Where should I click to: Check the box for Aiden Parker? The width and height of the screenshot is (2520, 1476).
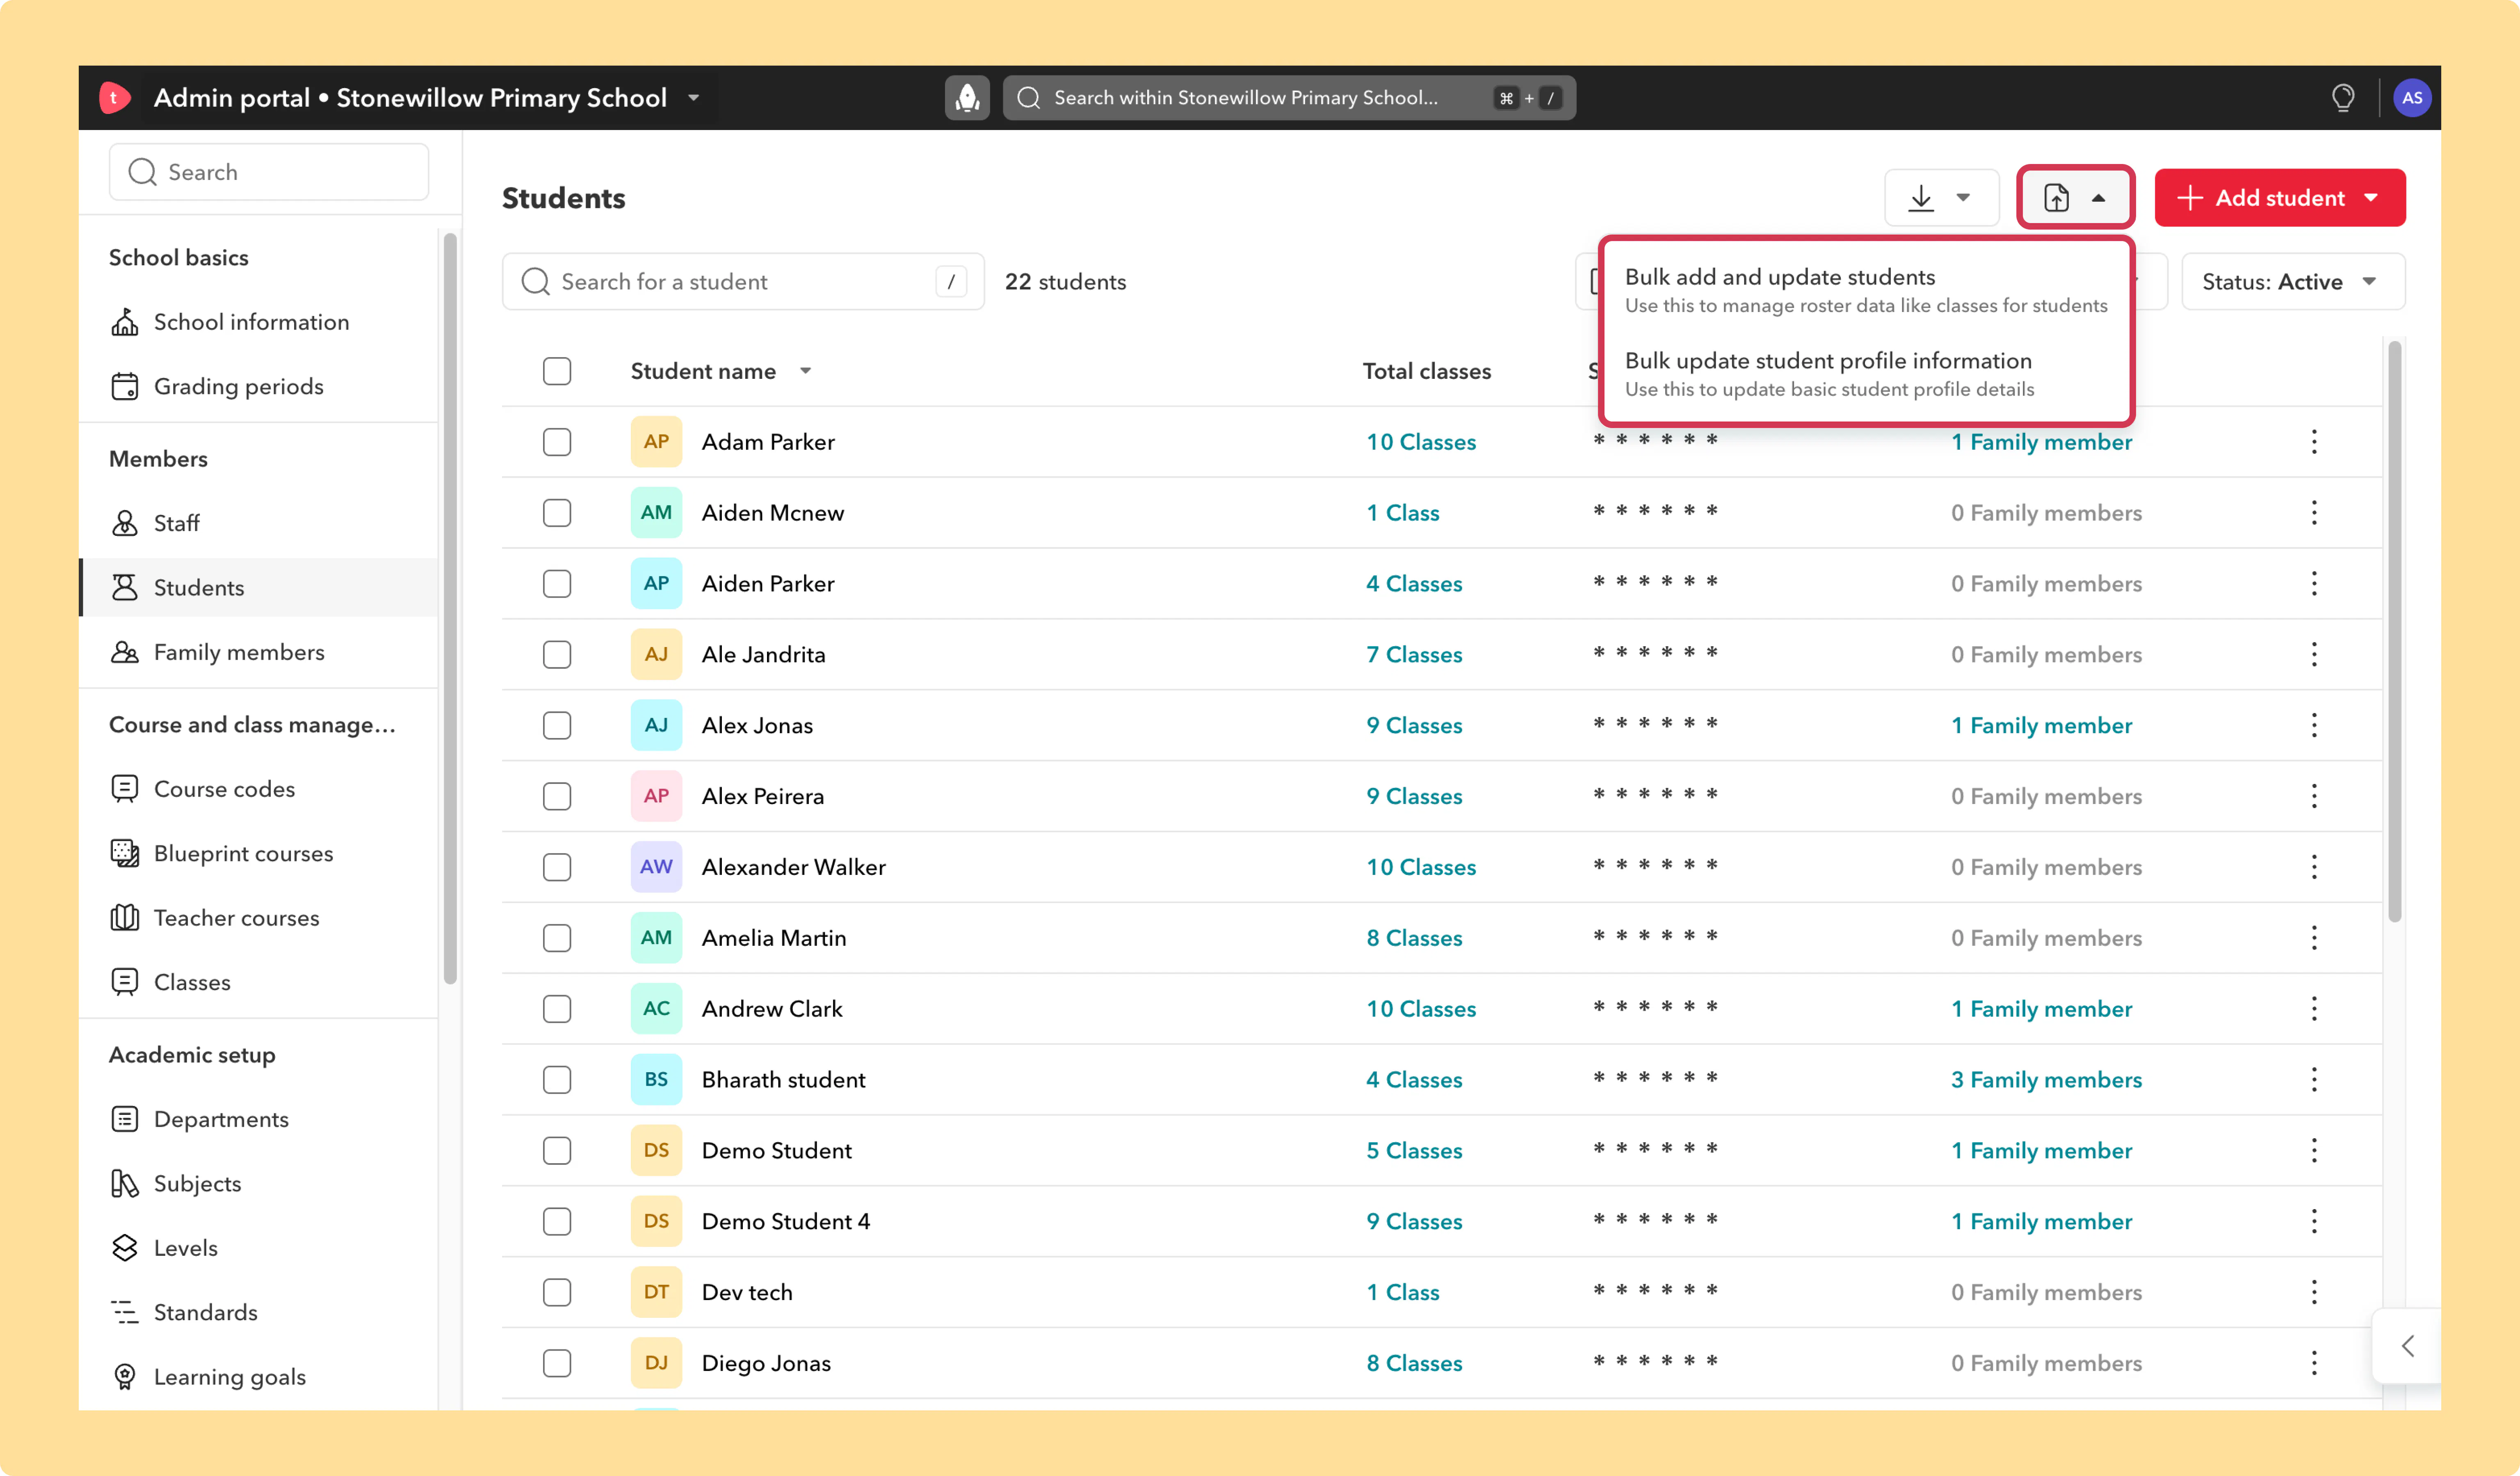[x=557, y=583]
